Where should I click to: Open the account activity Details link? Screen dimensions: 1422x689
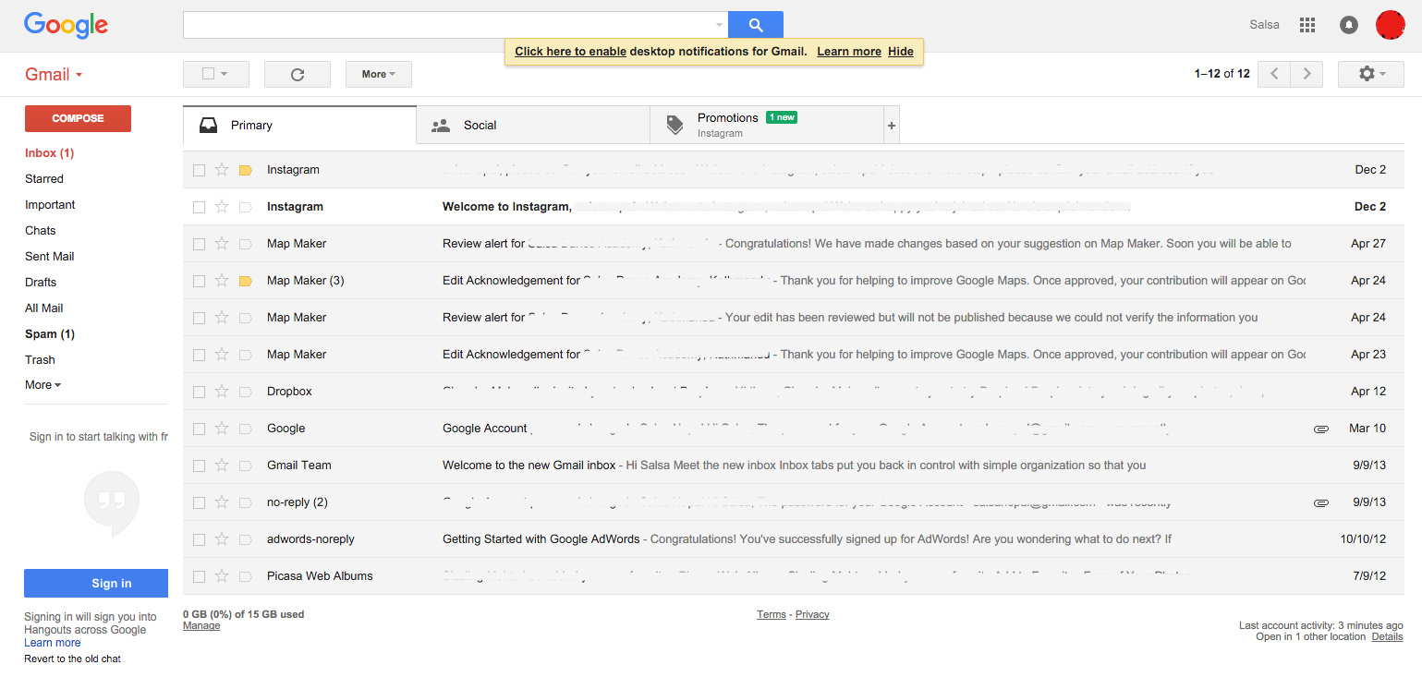click(x=1387, y=637)
